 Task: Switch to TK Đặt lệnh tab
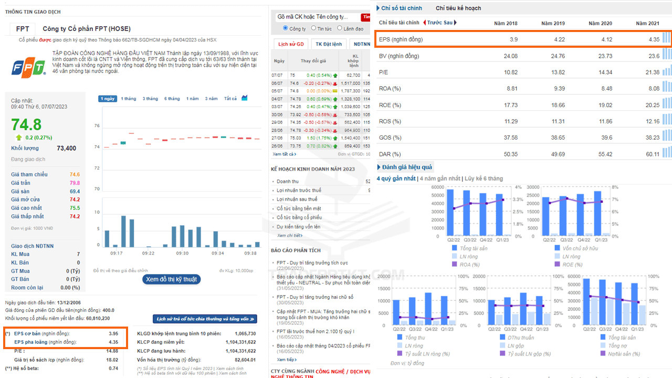coord(328,44)
